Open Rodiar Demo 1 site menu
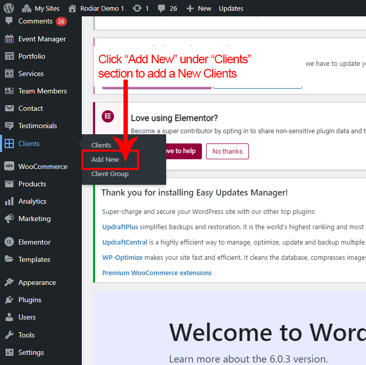The width and height of the screenshot is (366, 365). (x=96, y=8)
